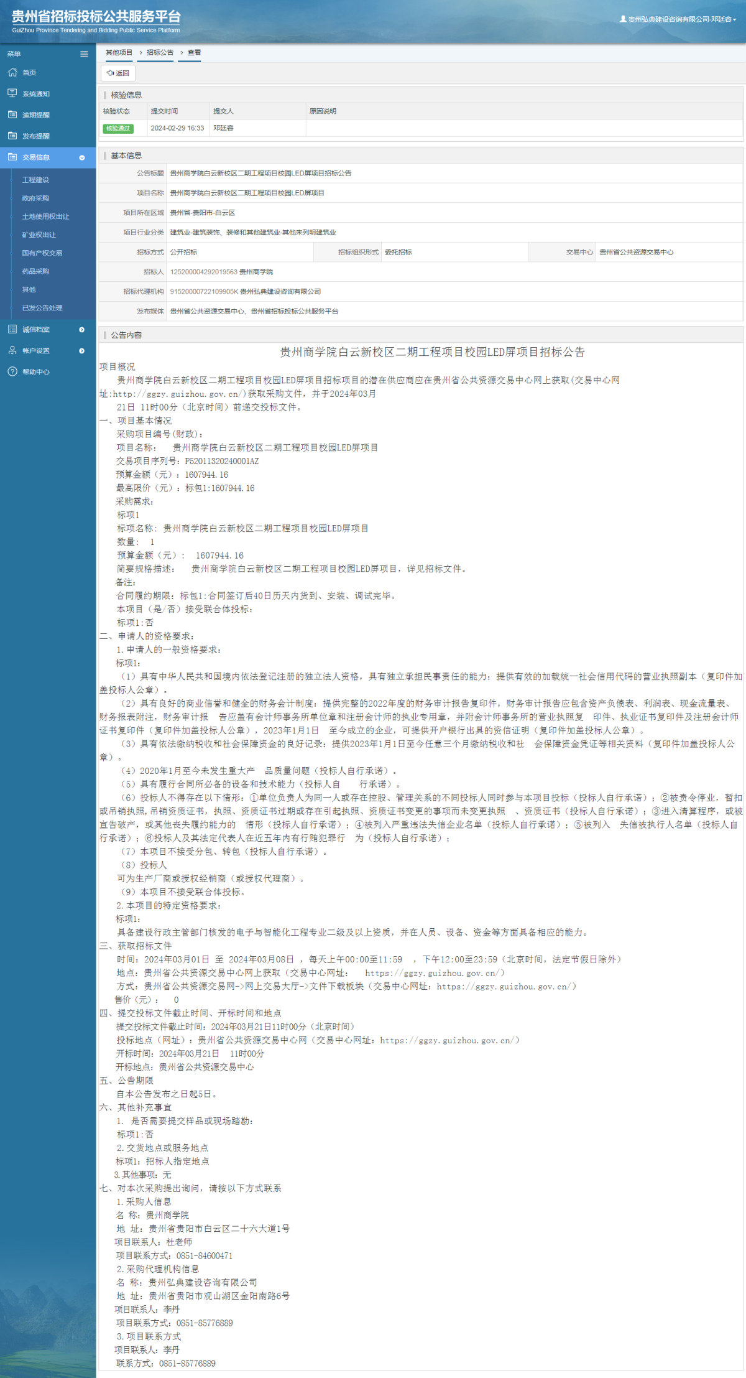This screenshot has height=1378, width=746.
Task: Click 交易中心 value 贵州省公共资源交易中心
Action: (x=636, y=252)
